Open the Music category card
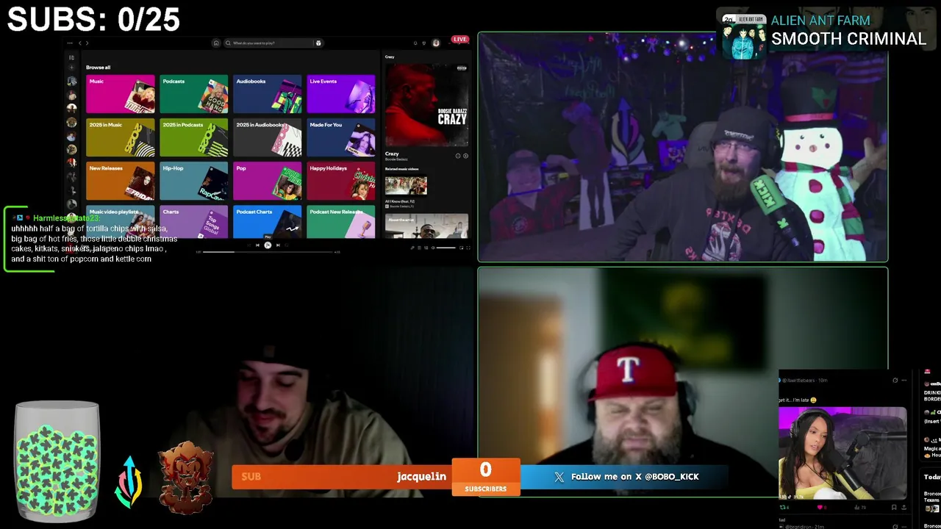Image resolution: width=941 pixels, height=529 pixels. pyautogui.click(x=121, y=94)
